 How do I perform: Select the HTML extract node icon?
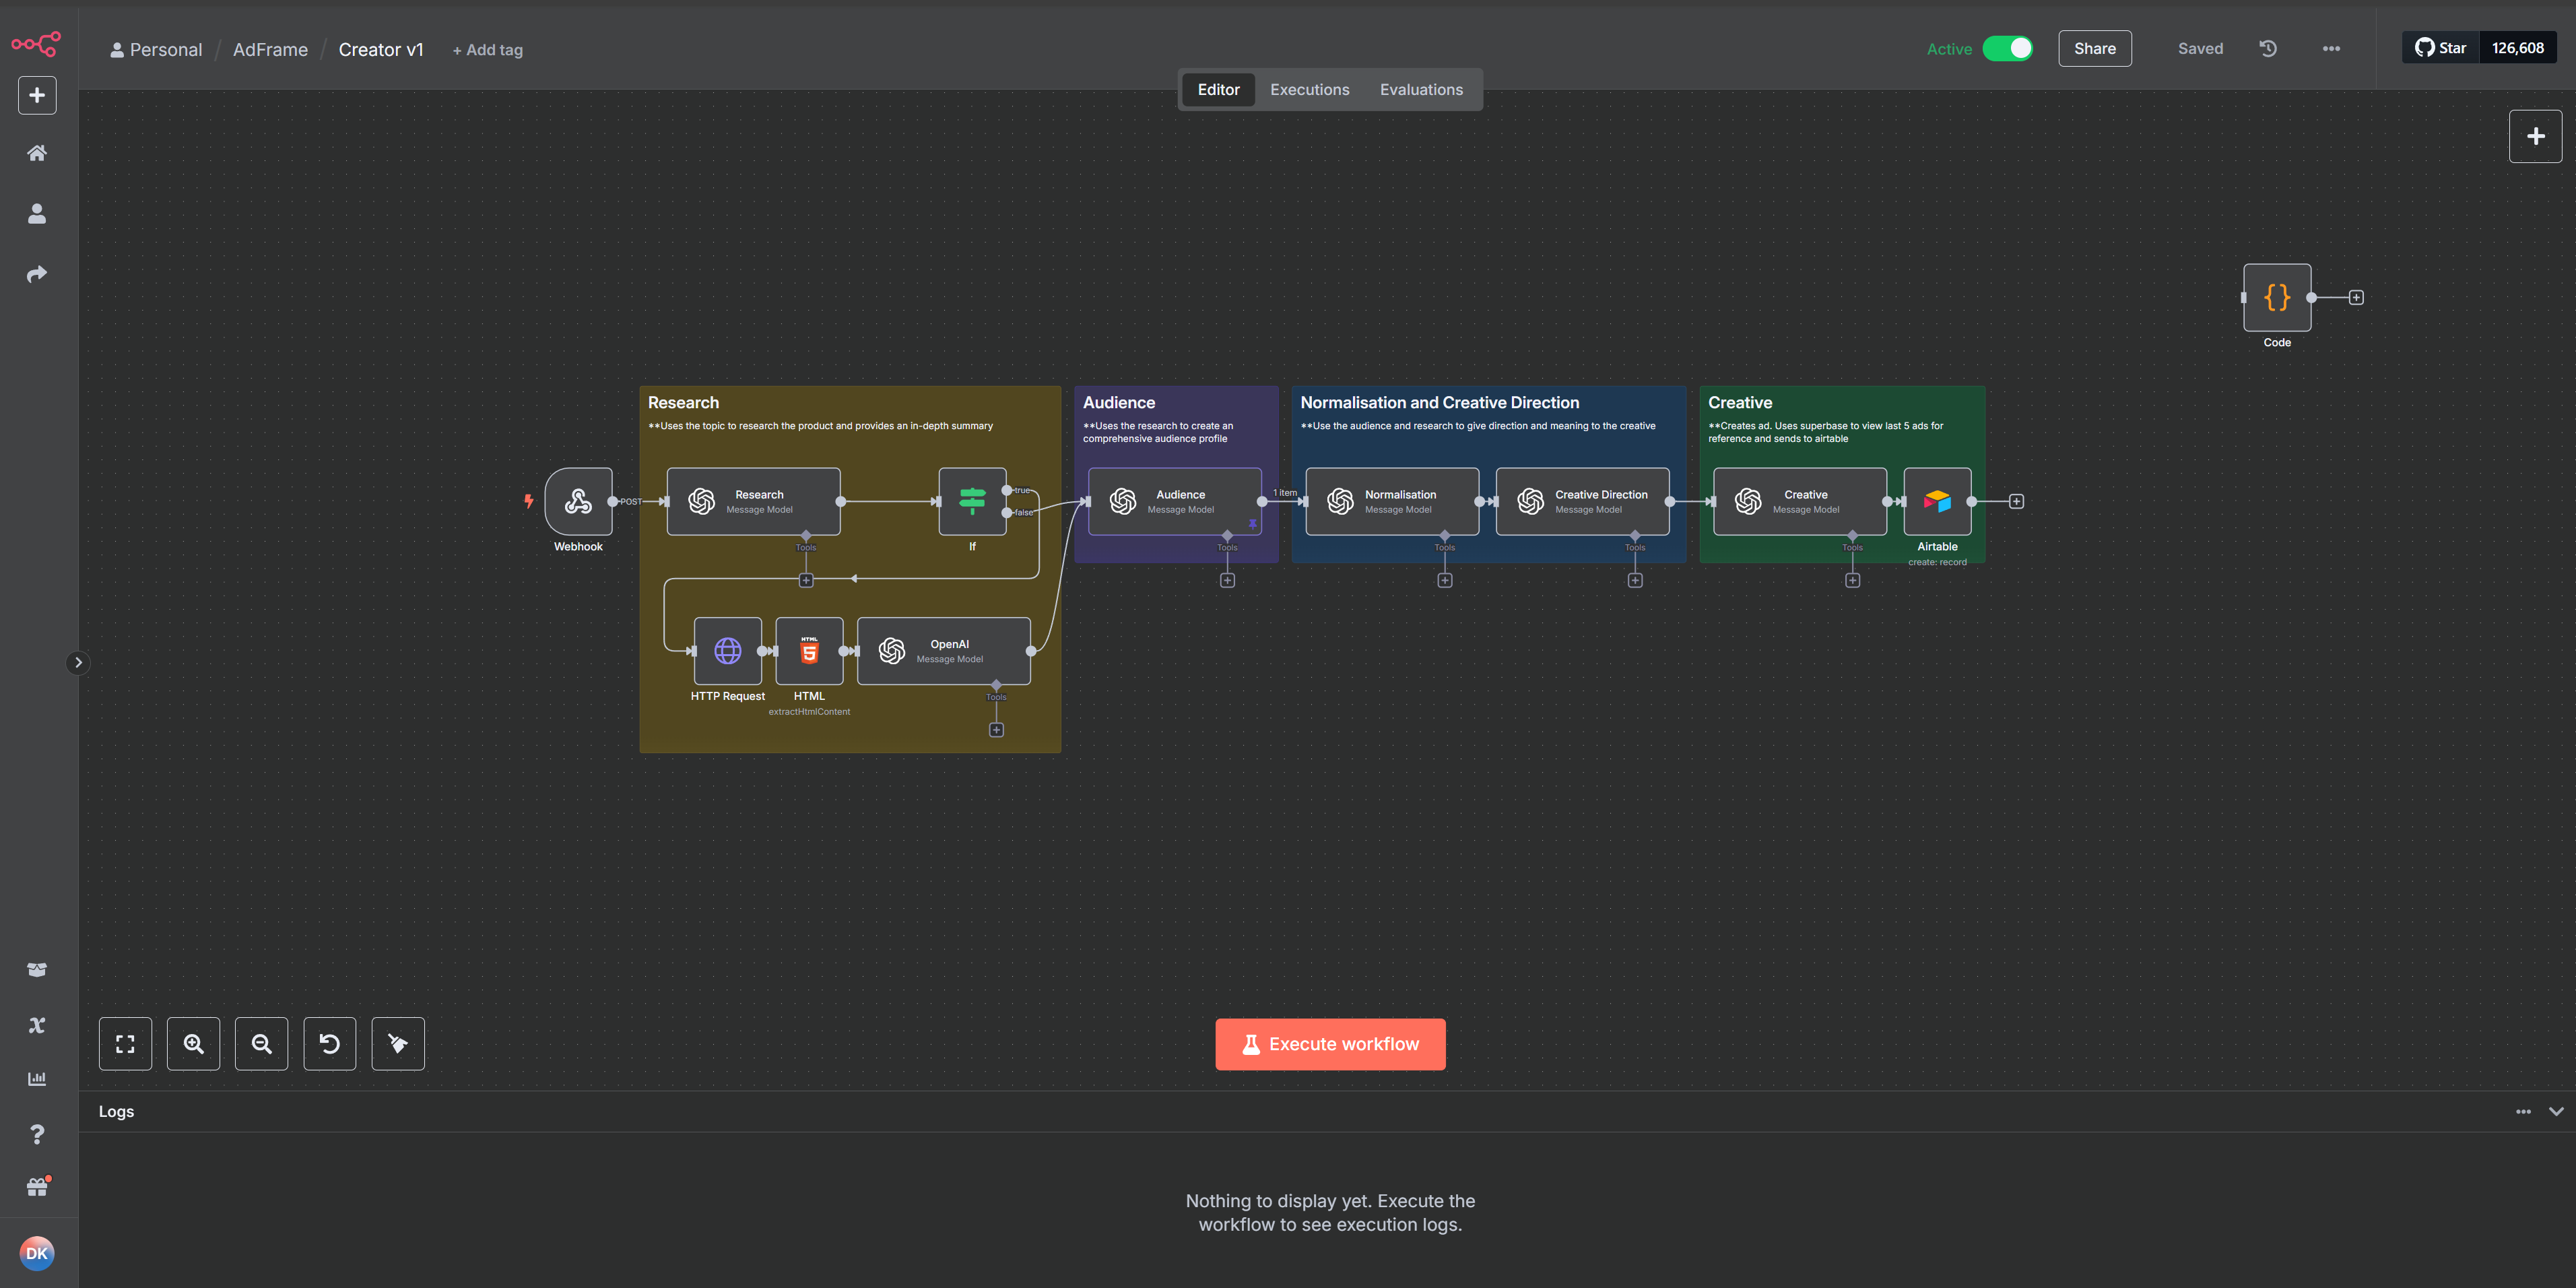point(809,651)
